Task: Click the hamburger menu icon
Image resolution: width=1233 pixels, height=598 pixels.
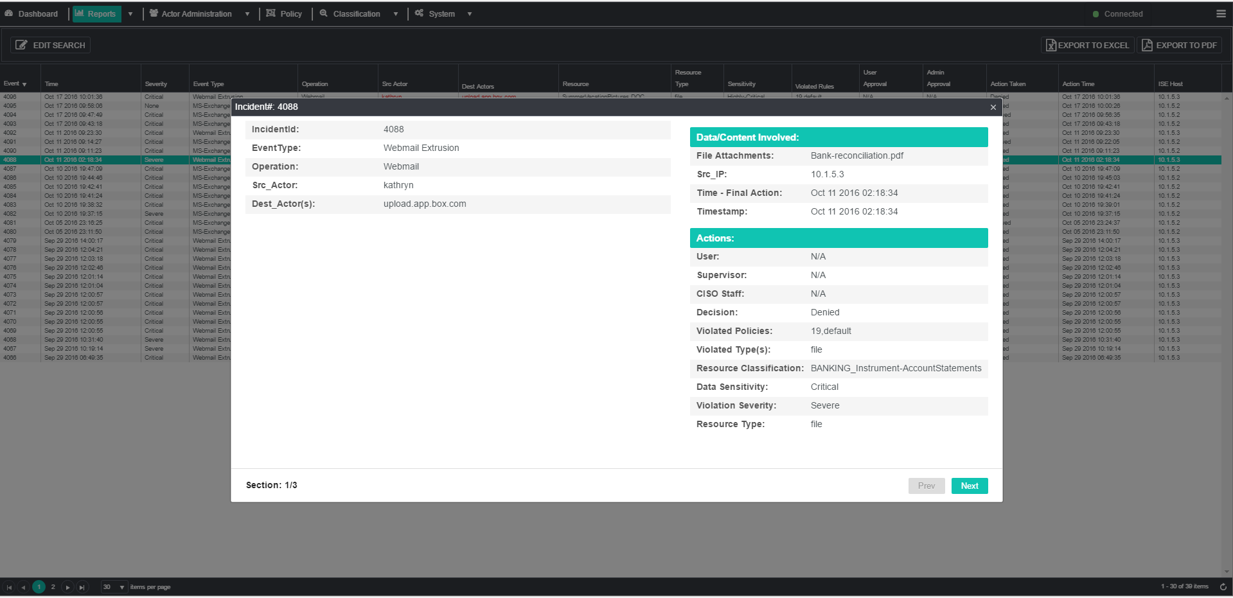Action: click(x=1221, y=13)
